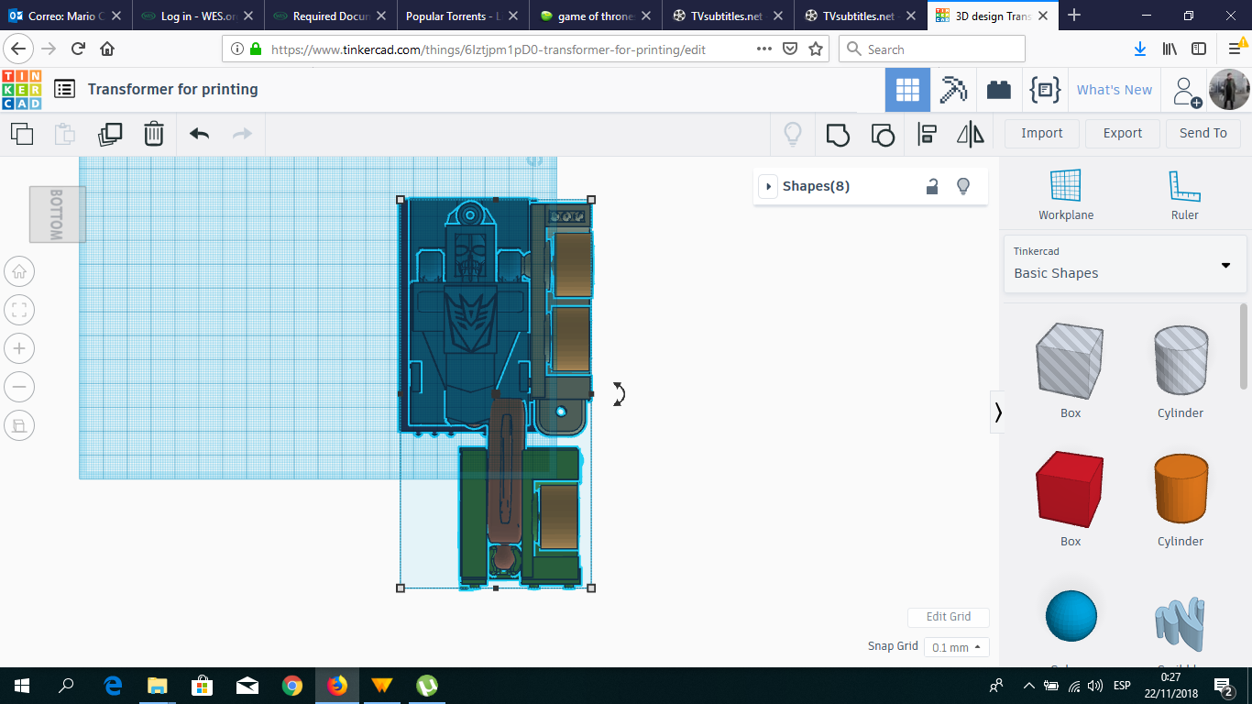1252x704 pixels.
Task: Select the Workplane tool
Action: 1066,195
